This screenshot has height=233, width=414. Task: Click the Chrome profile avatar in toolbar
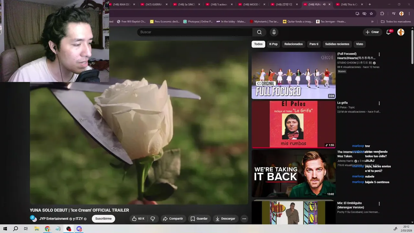401,14
